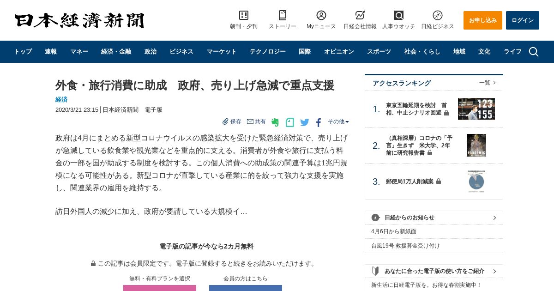Click the blue 会員の方はこちら button
This screenshot has width=554, height=291.
pos(246,288)
